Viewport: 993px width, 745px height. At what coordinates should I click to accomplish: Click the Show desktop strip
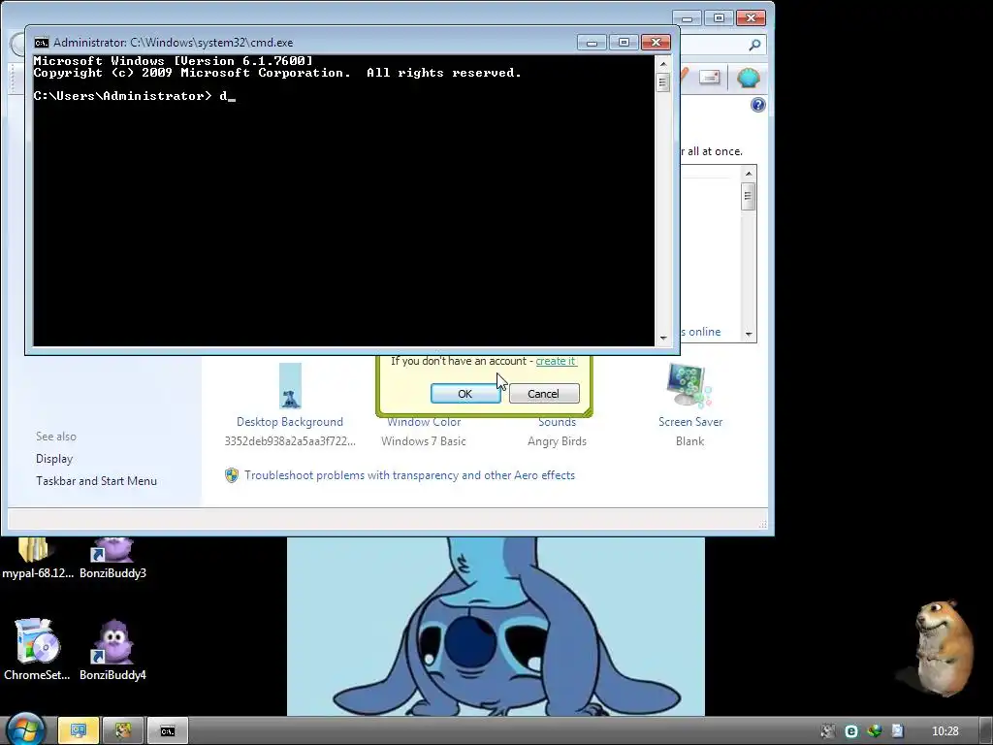[x=986, y=731]
